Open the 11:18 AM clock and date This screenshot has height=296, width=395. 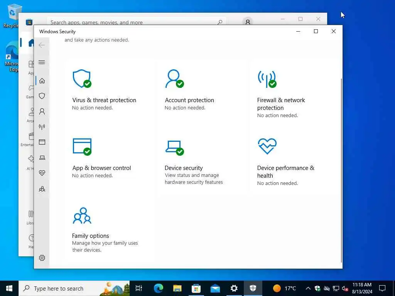point(362,288)
